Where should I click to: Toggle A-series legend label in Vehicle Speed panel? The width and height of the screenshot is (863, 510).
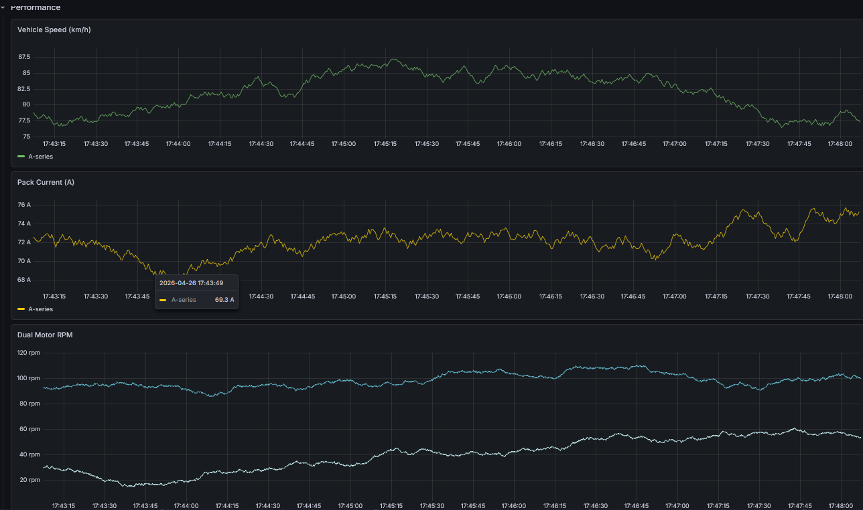pyautogui.click(x=40, y=157)
